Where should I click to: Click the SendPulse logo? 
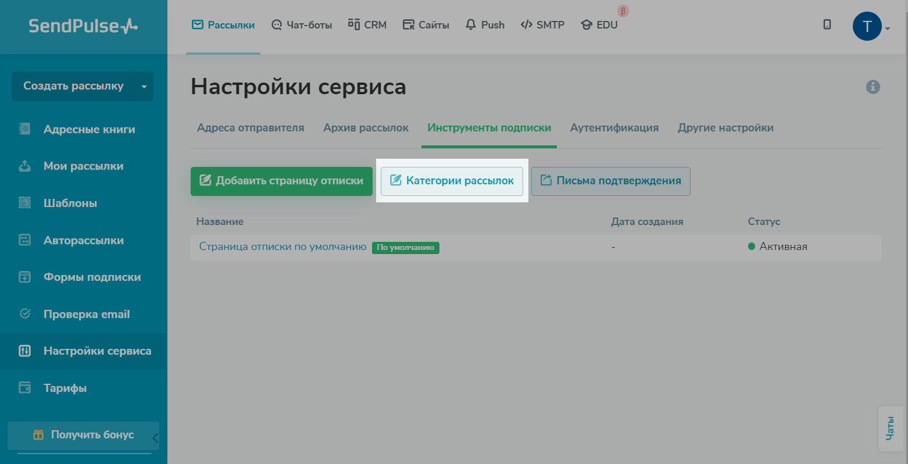[x=83, y=26]
